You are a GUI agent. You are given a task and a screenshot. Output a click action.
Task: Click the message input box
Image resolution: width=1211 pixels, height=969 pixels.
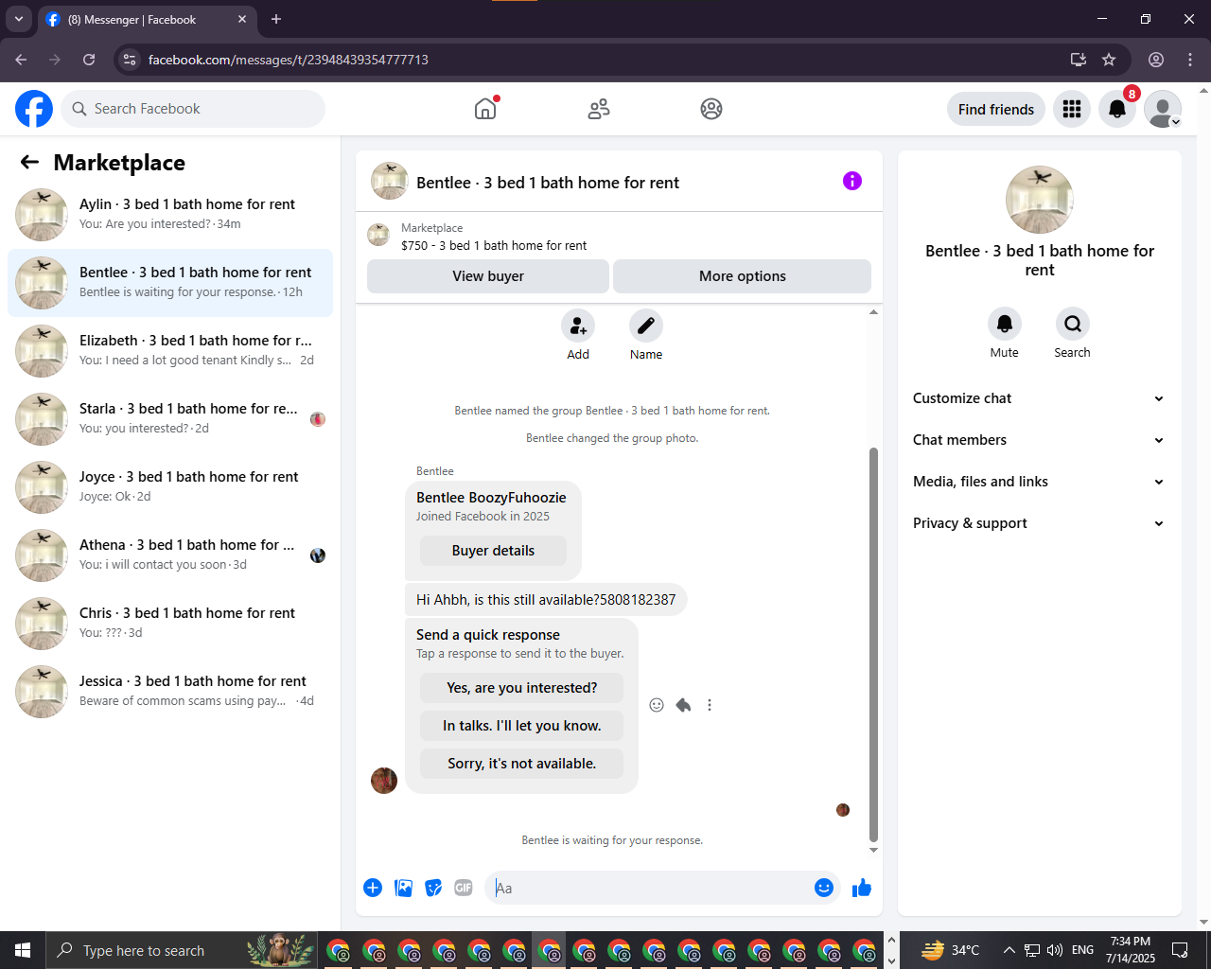(x=648, y=888)
